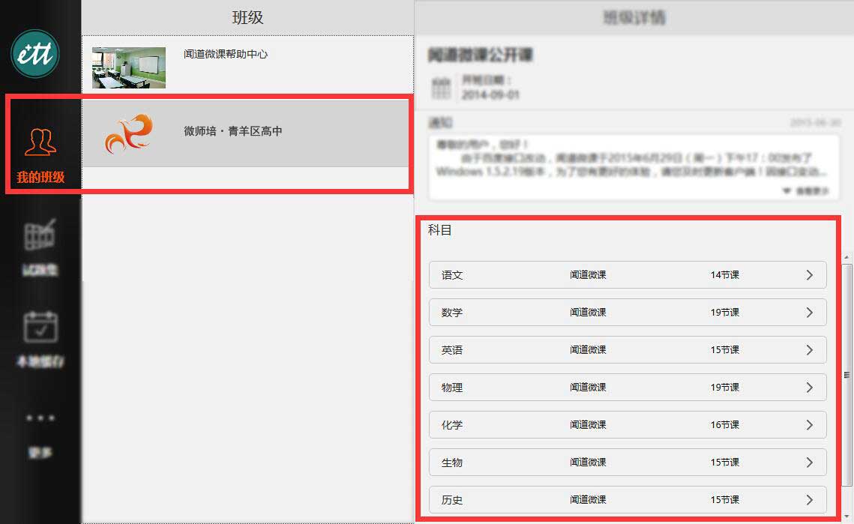Click the grid chart sidebar icon
The width and height of the screenshot is (854, 524).
click(40, 235)
